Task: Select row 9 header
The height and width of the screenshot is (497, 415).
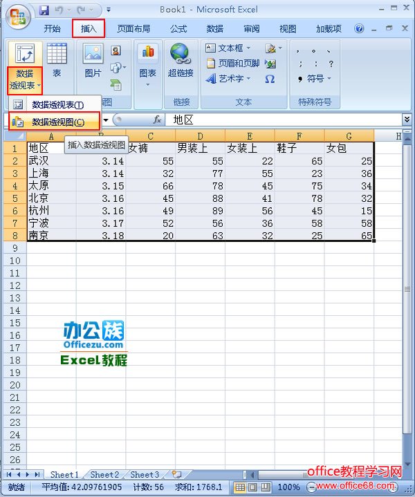Action: point(15,248)
